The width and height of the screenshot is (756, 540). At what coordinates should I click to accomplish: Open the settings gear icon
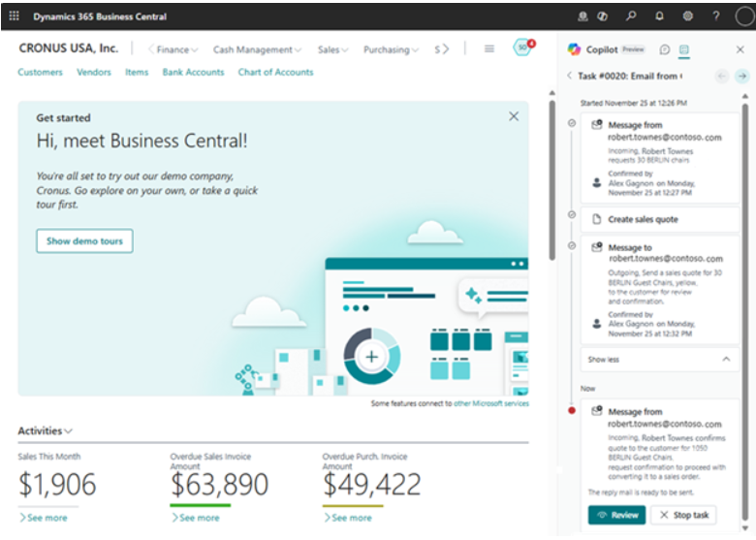(687, 16)
